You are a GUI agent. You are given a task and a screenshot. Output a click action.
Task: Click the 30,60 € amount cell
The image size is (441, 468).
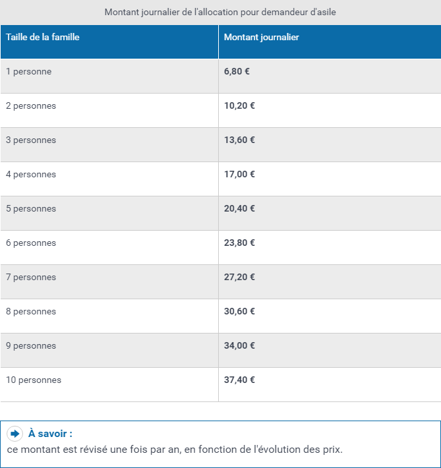pos(239,311)
